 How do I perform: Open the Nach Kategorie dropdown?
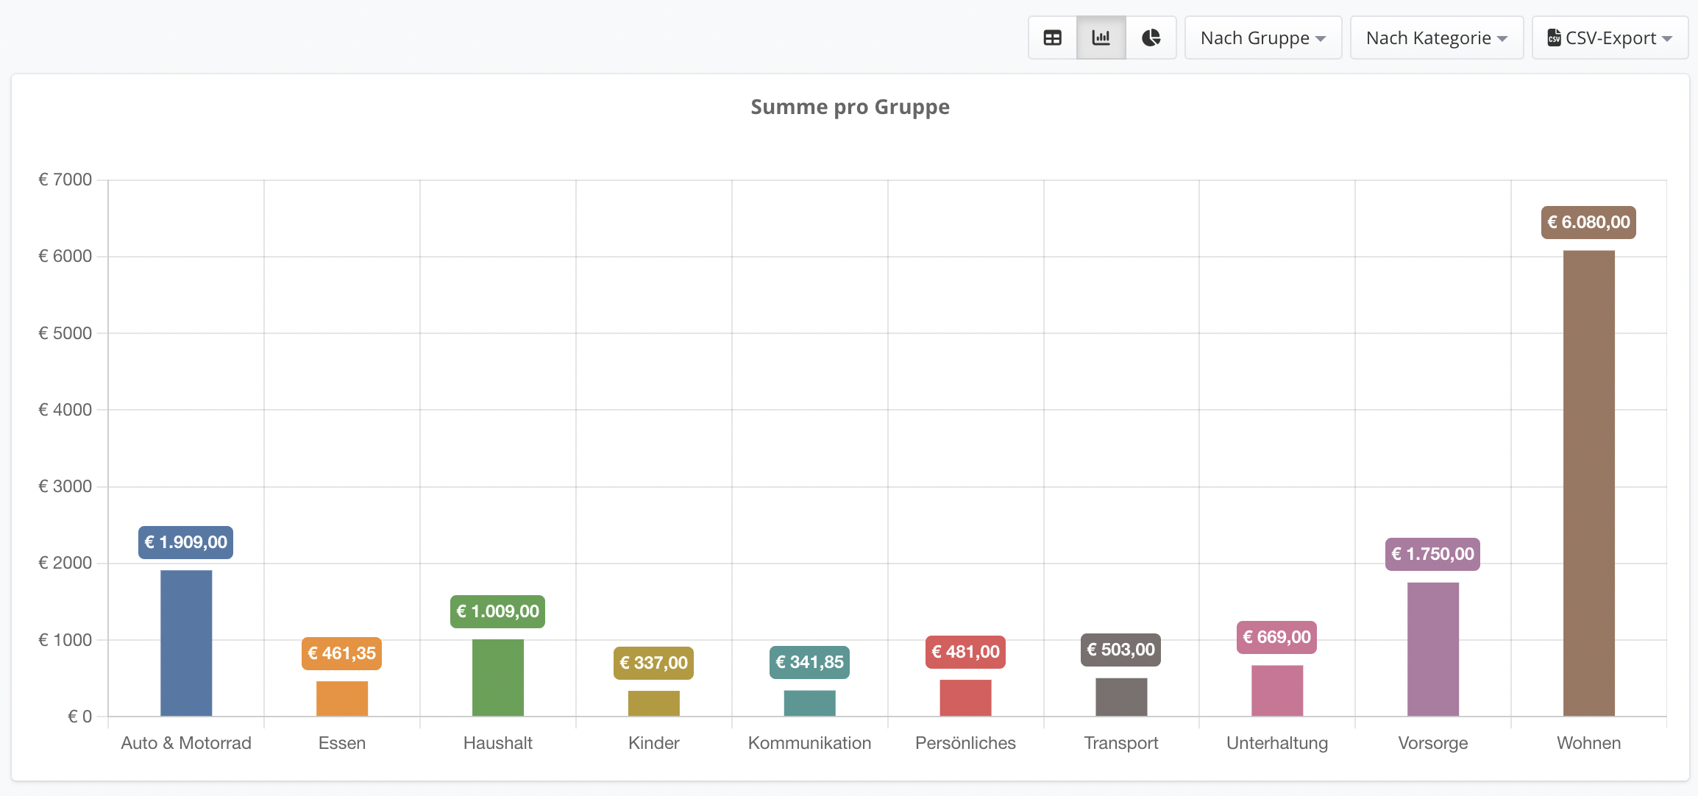pos(1437,38)
